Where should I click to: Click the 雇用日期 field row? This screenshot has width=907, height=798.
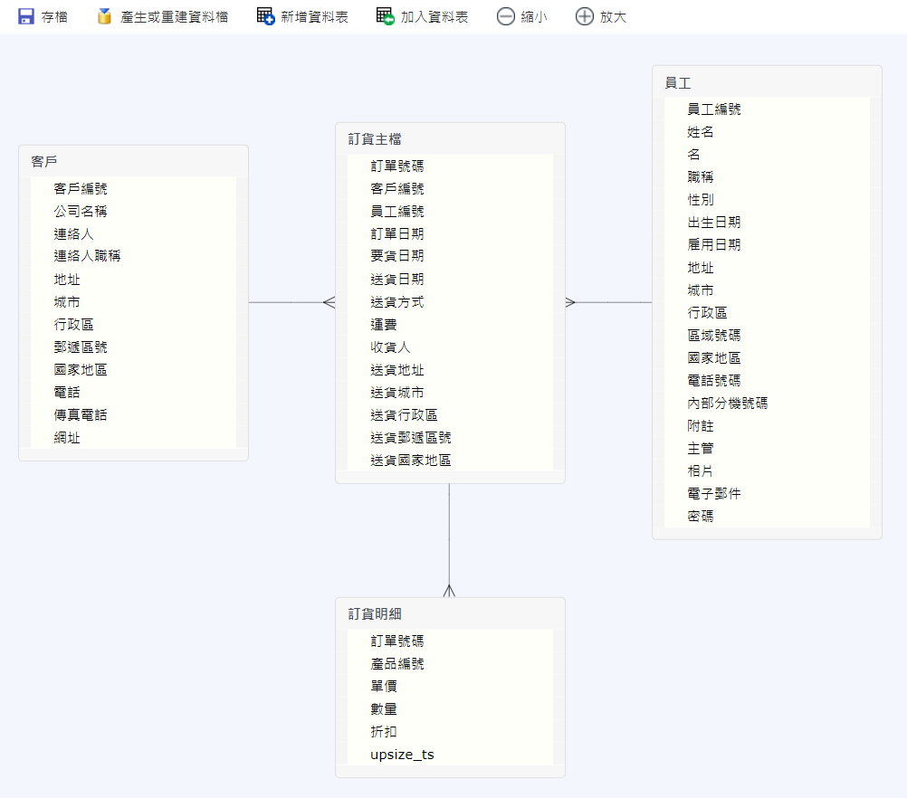click(767, 244)
